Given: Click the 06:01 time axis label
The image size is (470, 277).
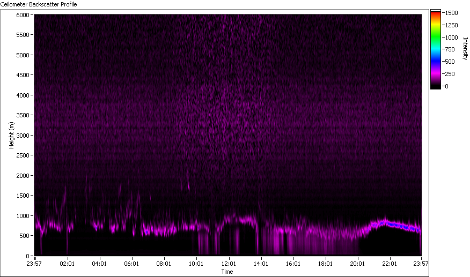Looking at the screenshot, I should click(x=131, y=264).
